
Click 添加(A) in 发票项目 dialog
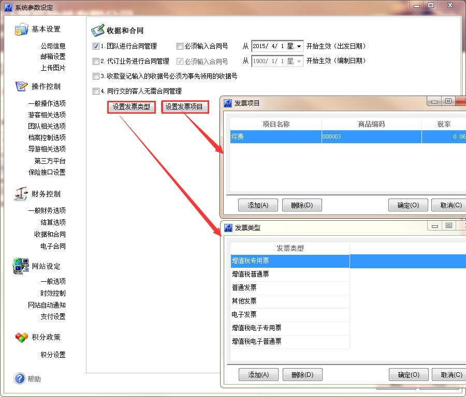[x=258, y=205]
